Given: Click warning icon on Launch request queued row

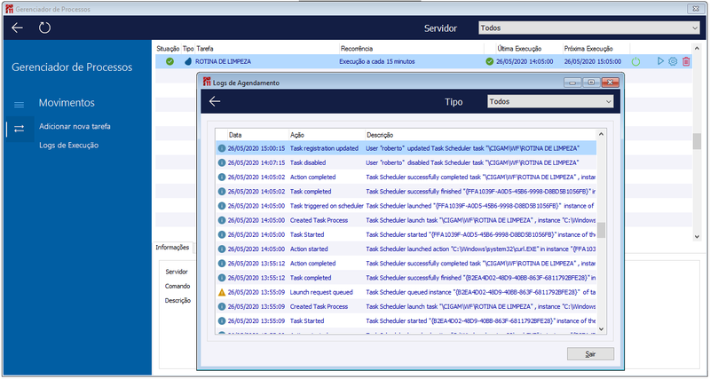Looking at the screenshot, I should (x=222, y=293).
